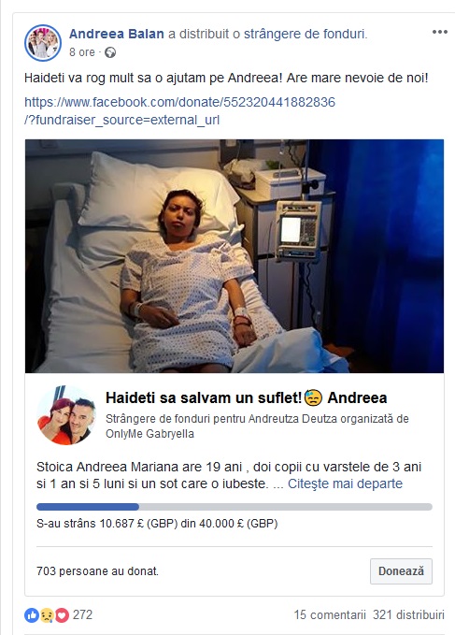The image size is (455, 635).
Task: Expand 'Citește mai departe' text
Action: point(345,483)
